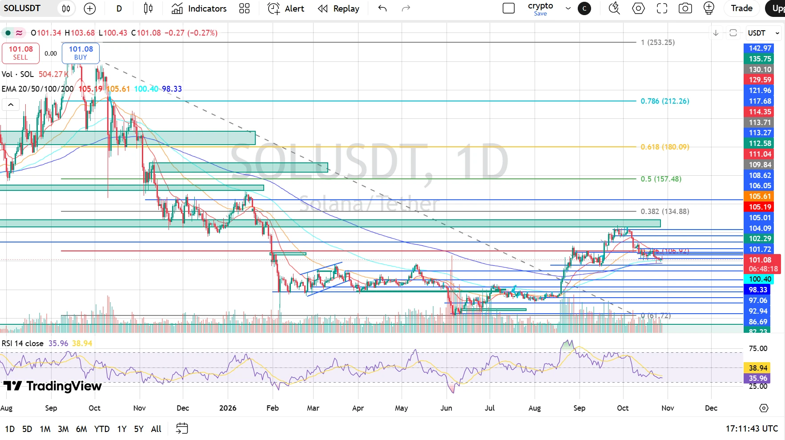The width and height of the screenshot is (785, 440).
Task: Select the All time range
Action: pyautogui.click(x=156, y=429)
